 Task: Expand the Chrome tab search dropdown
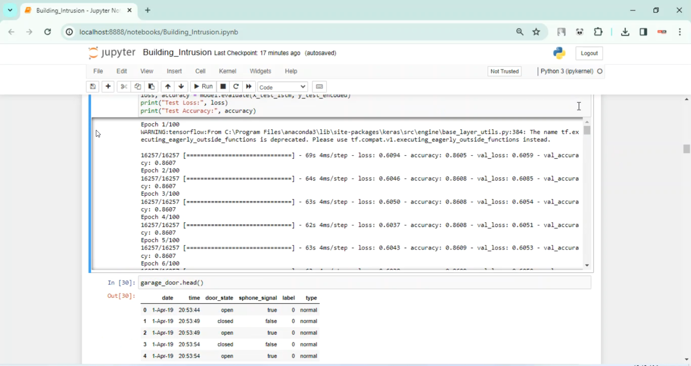tap(10, 10)
